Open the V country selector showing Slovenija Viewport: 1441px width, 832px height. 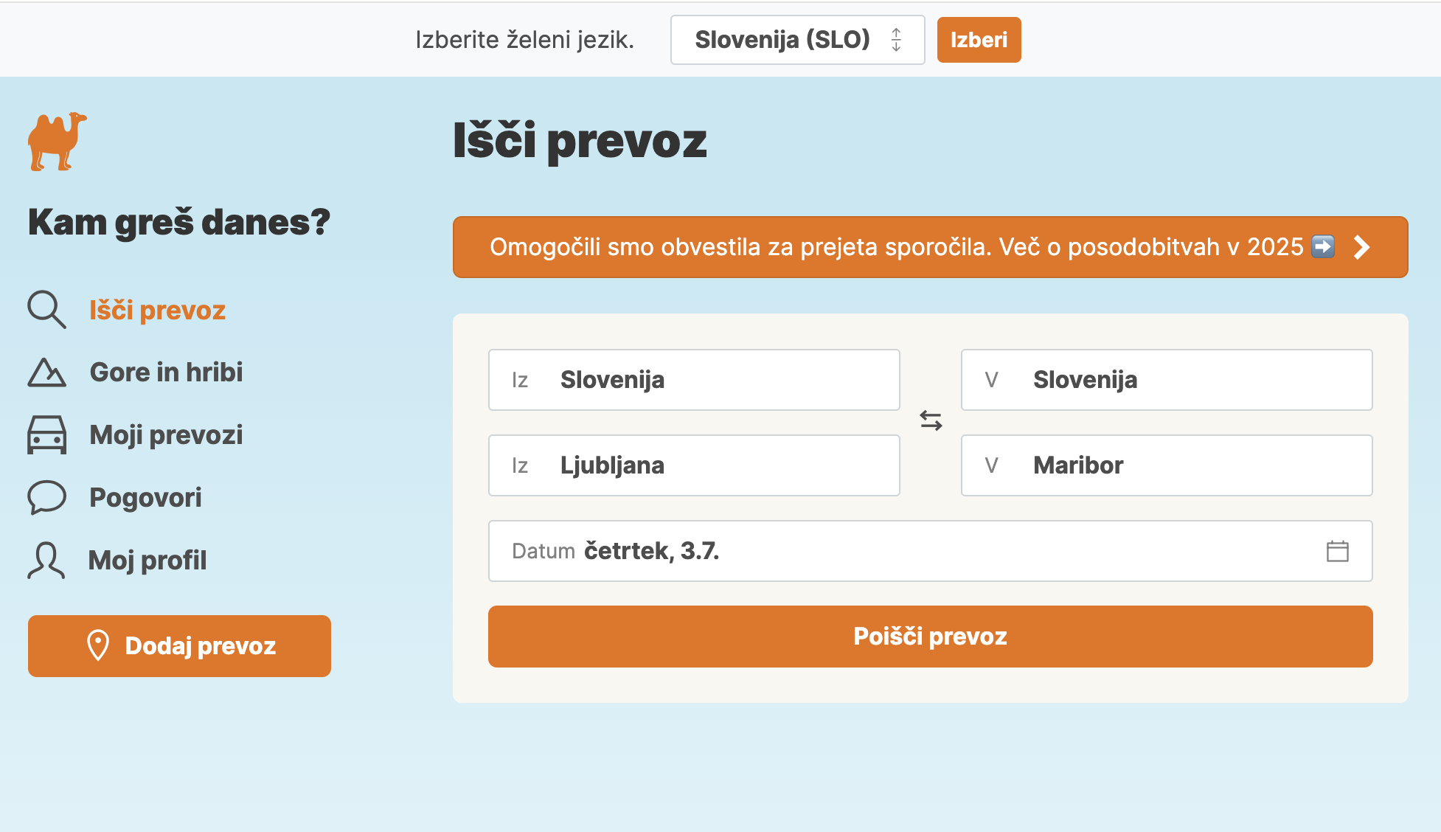point(1166,380)
